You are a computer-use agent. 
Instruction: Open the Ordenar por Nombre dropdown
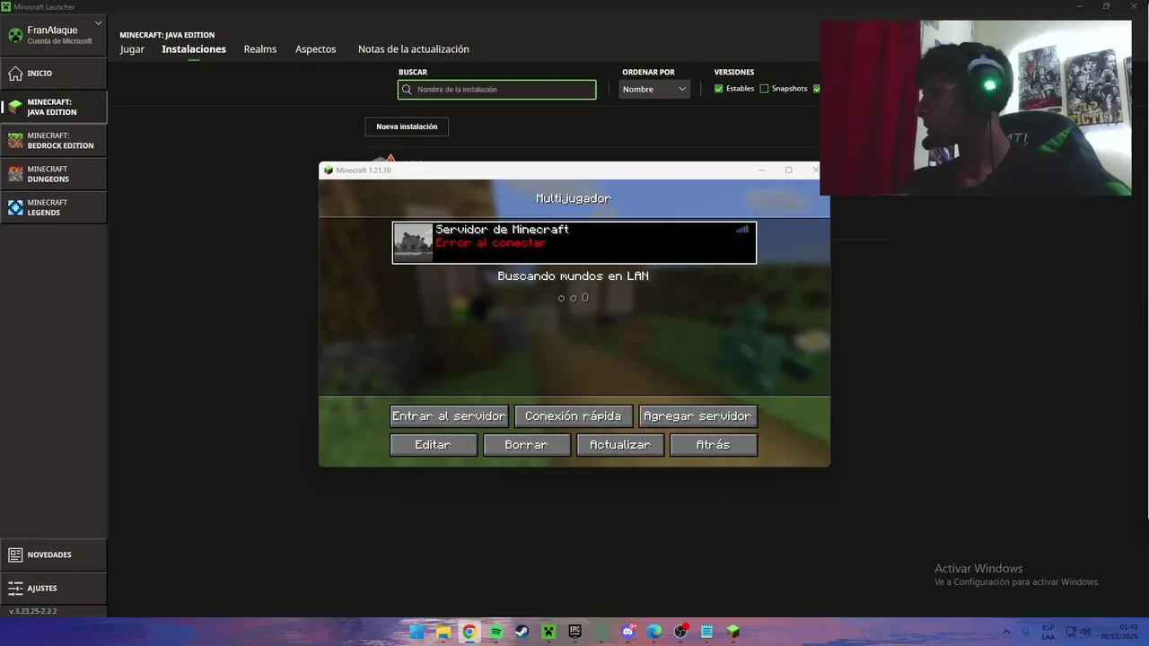click(x=654, y=90)
